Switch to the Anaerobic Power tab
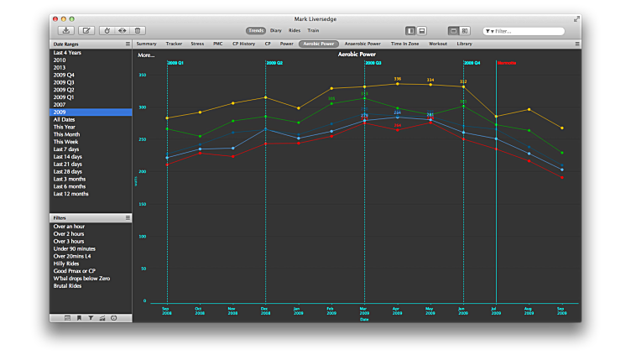This screenshot has width=631, height=355. coord(362,44)
